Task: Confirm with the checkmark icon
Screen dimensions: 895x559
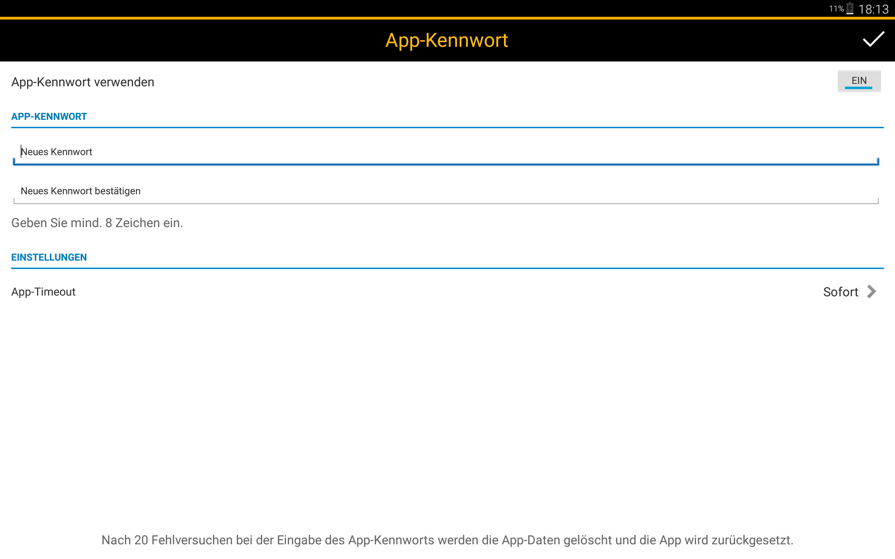Action: coord(873,39)
